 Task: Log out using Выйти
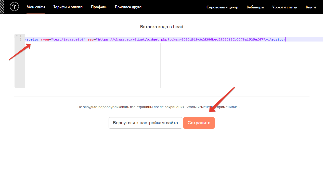(311, 7)
